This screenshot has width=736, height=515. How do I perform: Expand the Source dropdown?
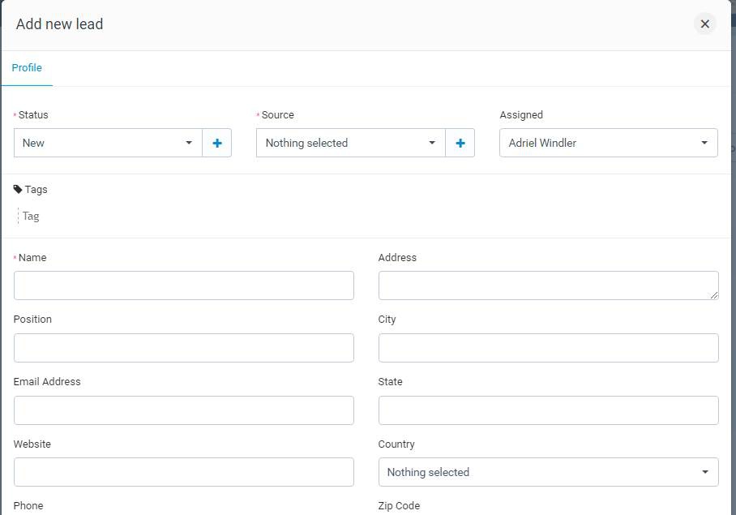pos(350,143)
